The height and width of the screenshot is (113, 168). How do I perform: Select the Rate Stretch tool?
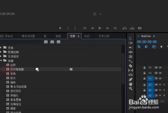click(131, 61)
